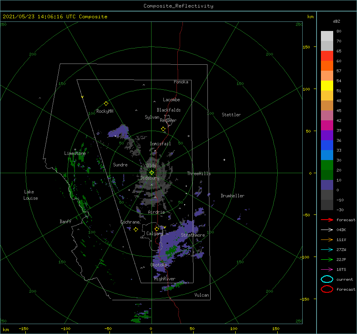The height and width of the screenshot is (334, 357).
Task: Click the red forecast ellipse icon
Action: pos(327,289)
